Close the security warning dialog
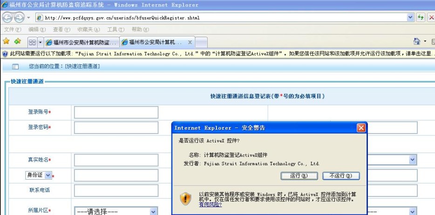 [361, 128]
